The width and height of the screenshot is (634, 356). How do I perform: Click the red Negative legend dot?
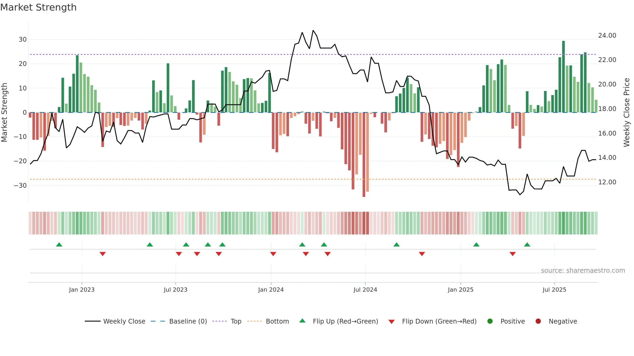[x=538, y=321]
